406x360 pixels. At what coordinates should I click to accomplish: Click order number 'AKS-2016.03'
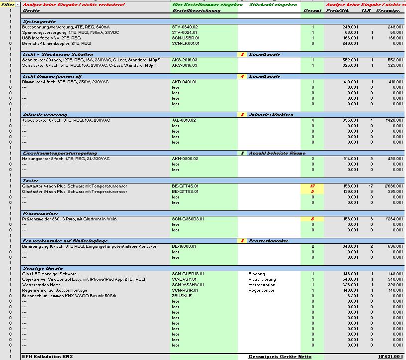pos(185,60)
